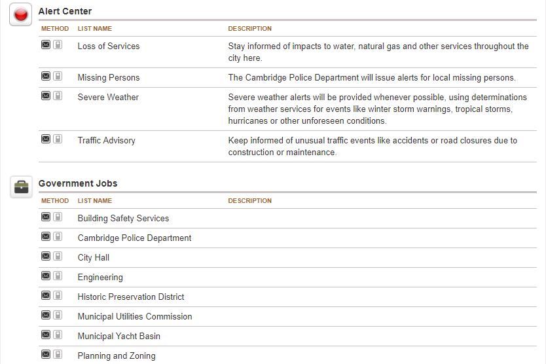Screen dimensions: 546x364
Task: Click the Government Jobs briefcase icon
Action: (21, 187)
